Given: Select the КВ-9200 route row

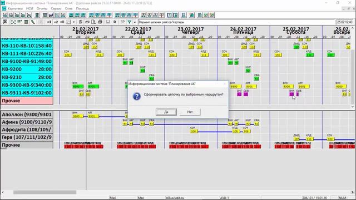Looking at the screenshot, I should (27, 69).
